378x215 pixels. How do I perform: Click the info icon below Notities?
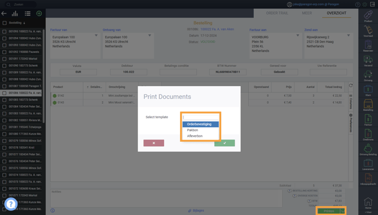coord(52,210)
